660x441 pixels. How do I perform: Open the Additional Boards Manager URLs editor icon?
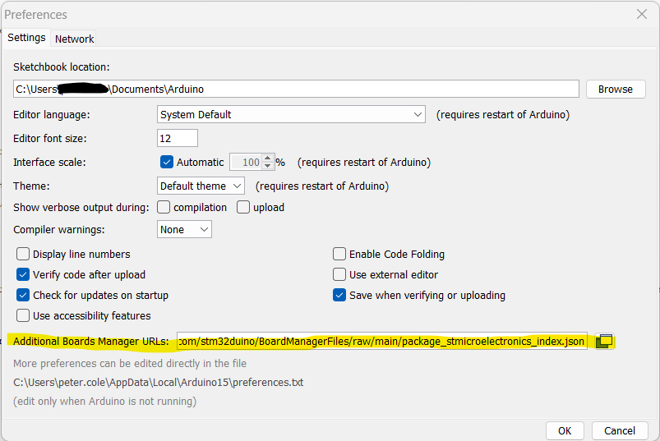click(x=605, y=341)
